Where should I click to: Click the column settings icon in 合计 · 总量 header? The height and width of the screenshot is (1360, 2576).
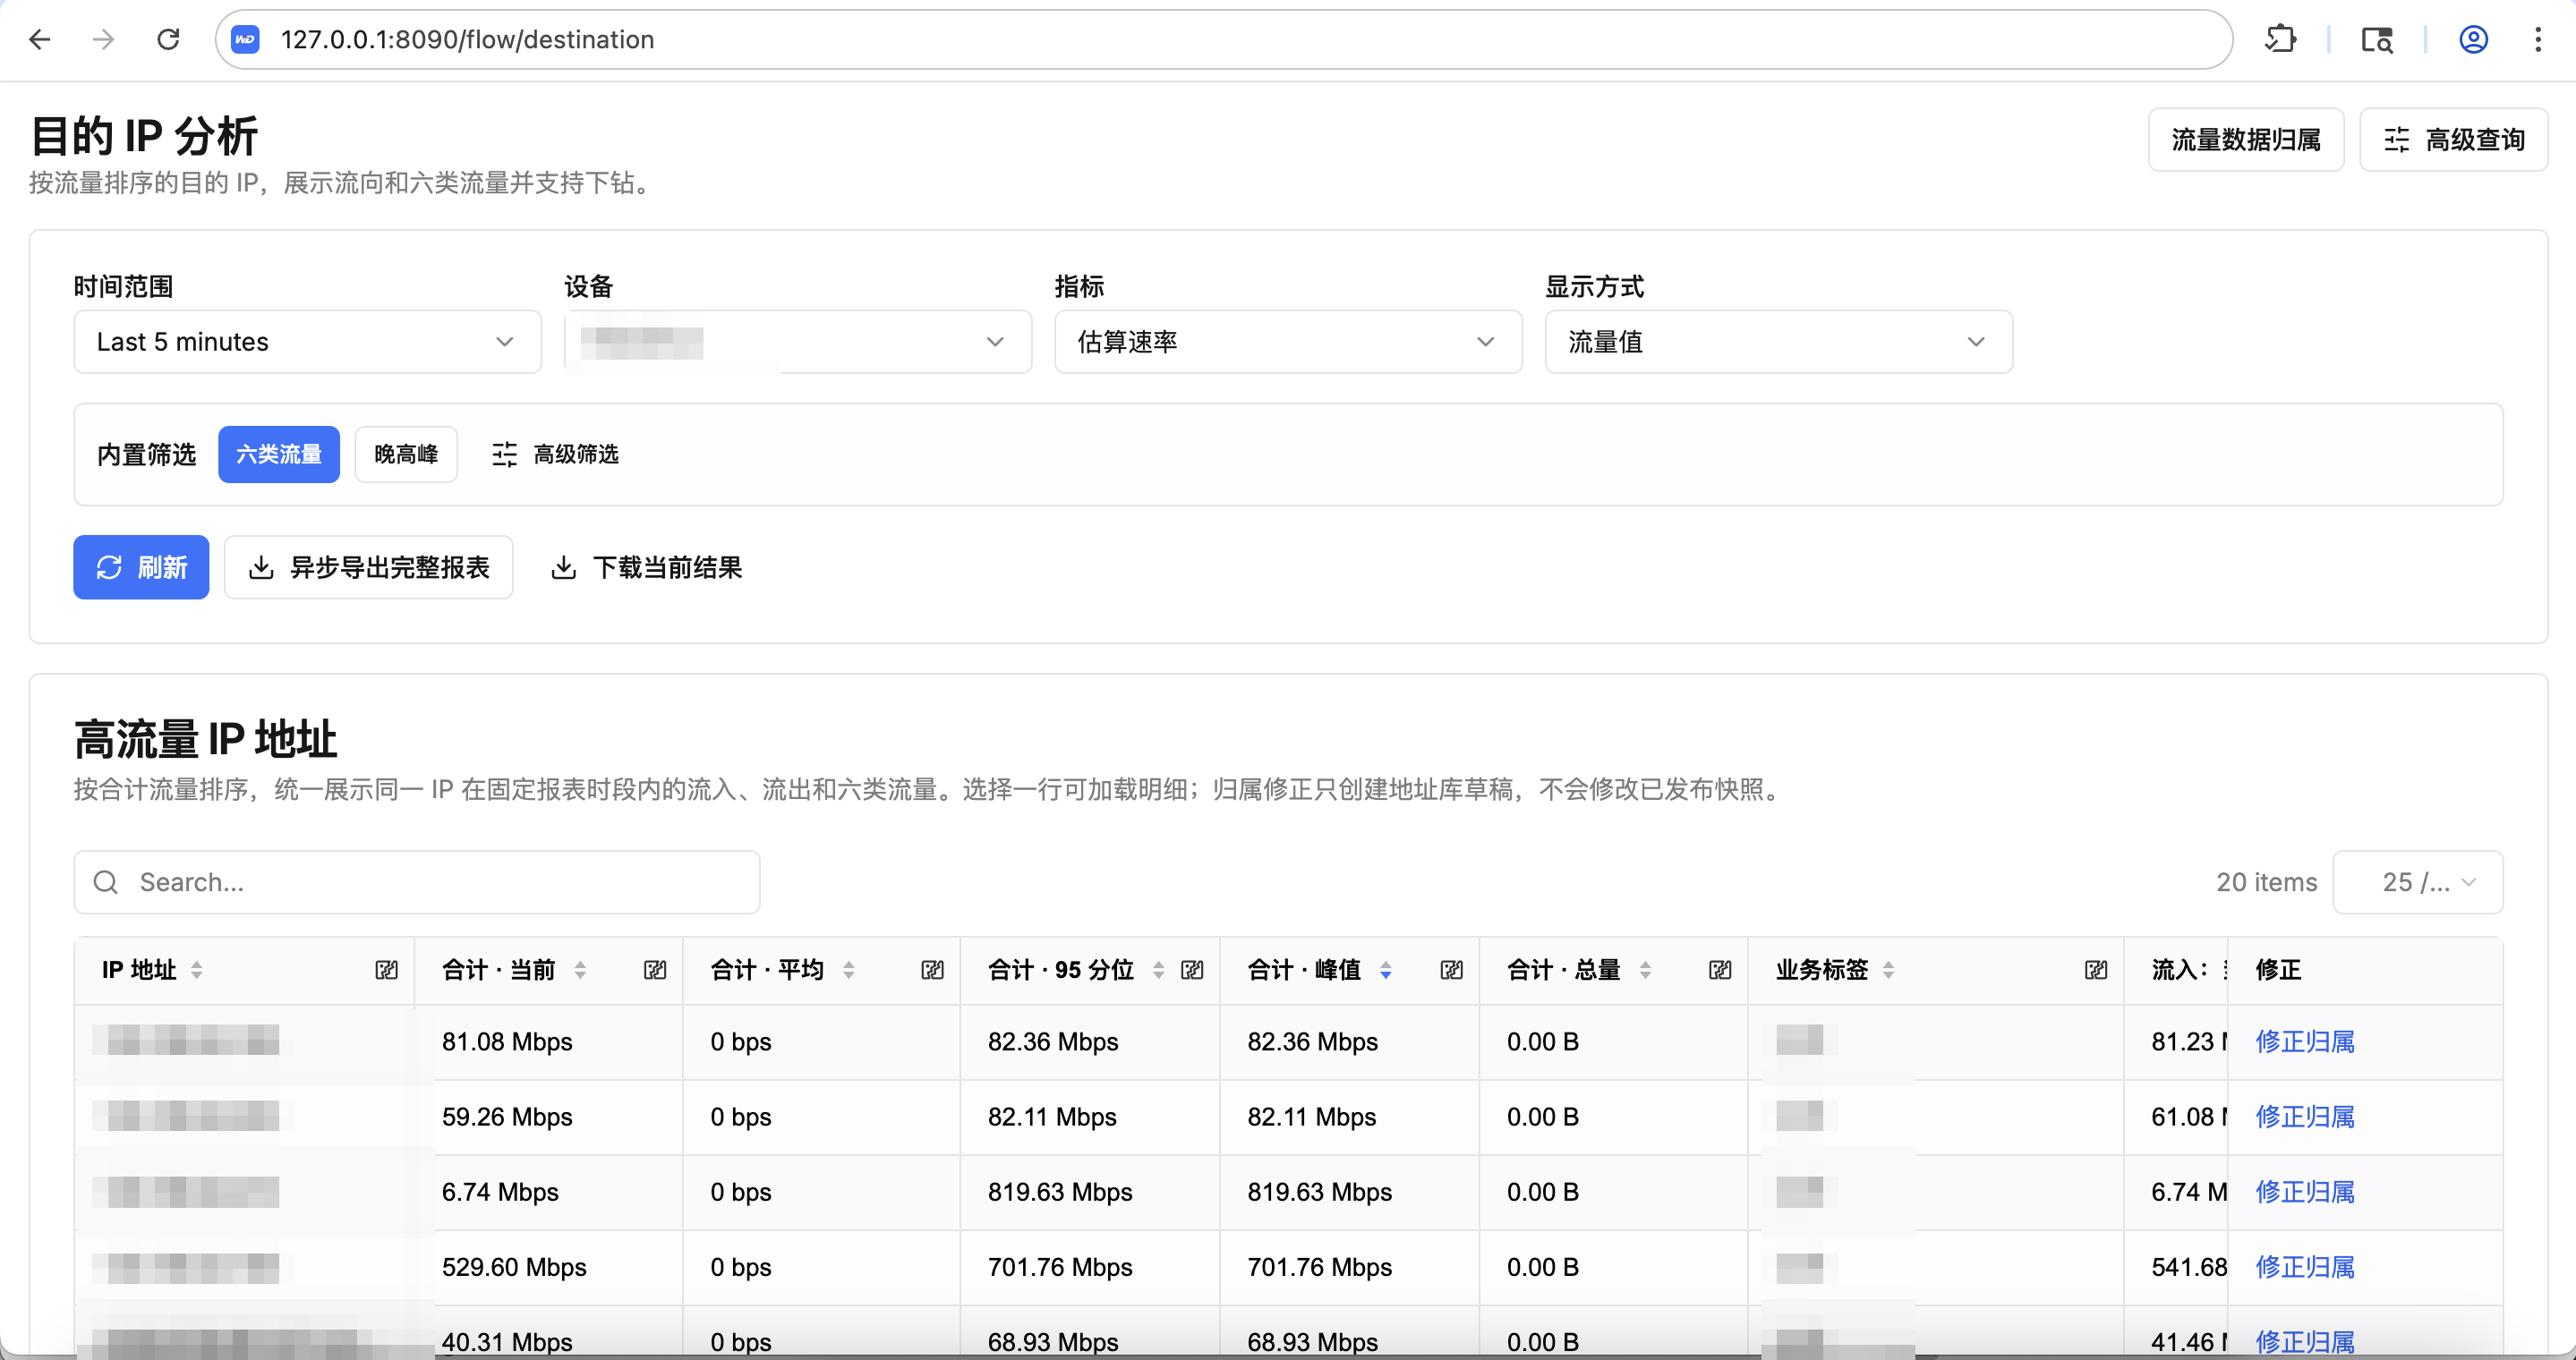pos(1720,970)
